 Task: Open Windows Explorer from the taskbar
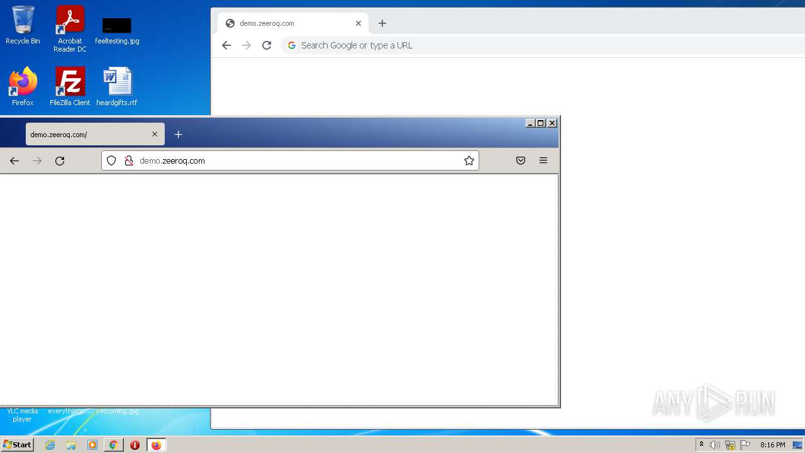pyautogui.click(x=71, y=445)
